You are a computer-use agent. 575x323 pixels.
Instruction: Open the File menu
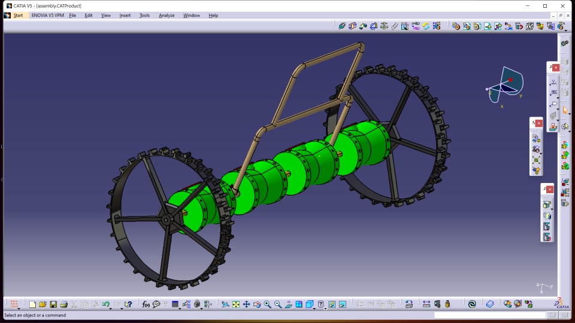click(x=72, y=16)
